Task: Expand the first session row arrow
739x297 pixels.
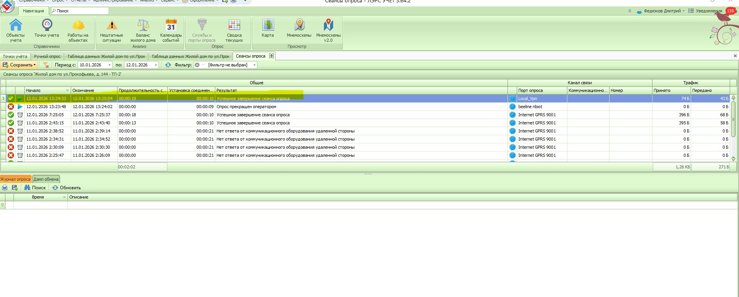Action: [x=3, y=98]
